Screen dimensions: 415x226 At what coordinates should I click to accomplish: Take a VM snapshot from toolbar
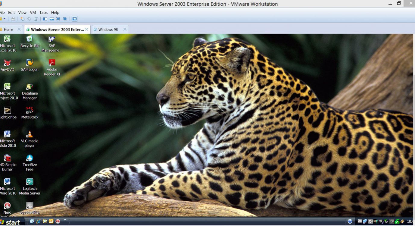(x=22, y=19)
